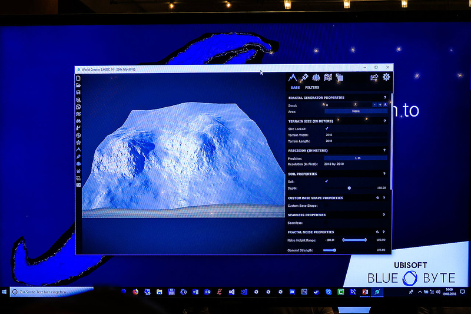Click the Seed input field
Image resolution: width=471 pixels, height=314 pixels.
point(348,105)
